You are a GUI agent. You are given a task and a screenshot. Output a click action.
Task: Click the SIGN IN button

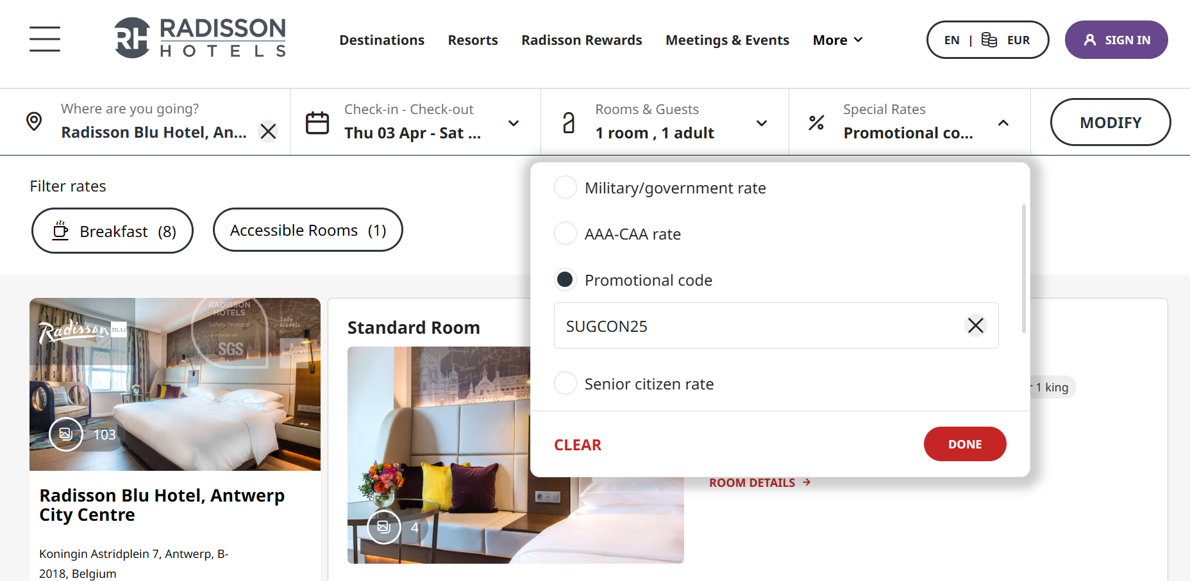click(x=1116, y=40)
